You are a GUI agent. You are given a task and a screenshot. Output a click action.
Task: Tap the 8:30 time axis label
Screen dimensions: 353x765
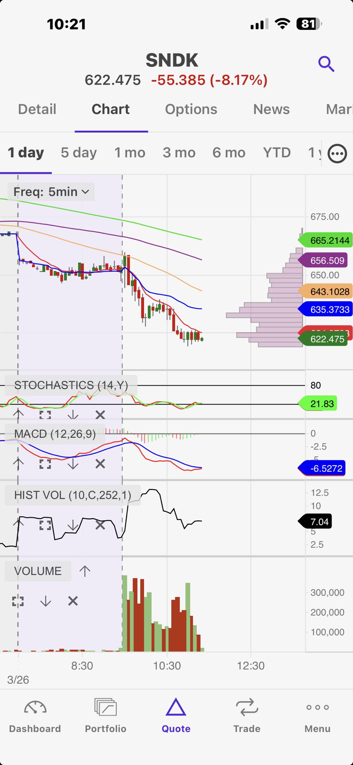82,666
